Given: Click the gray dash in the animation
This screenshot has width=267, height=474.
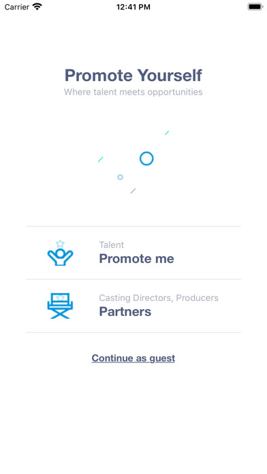Looking at the screenshot, I should tap(133, 191).
